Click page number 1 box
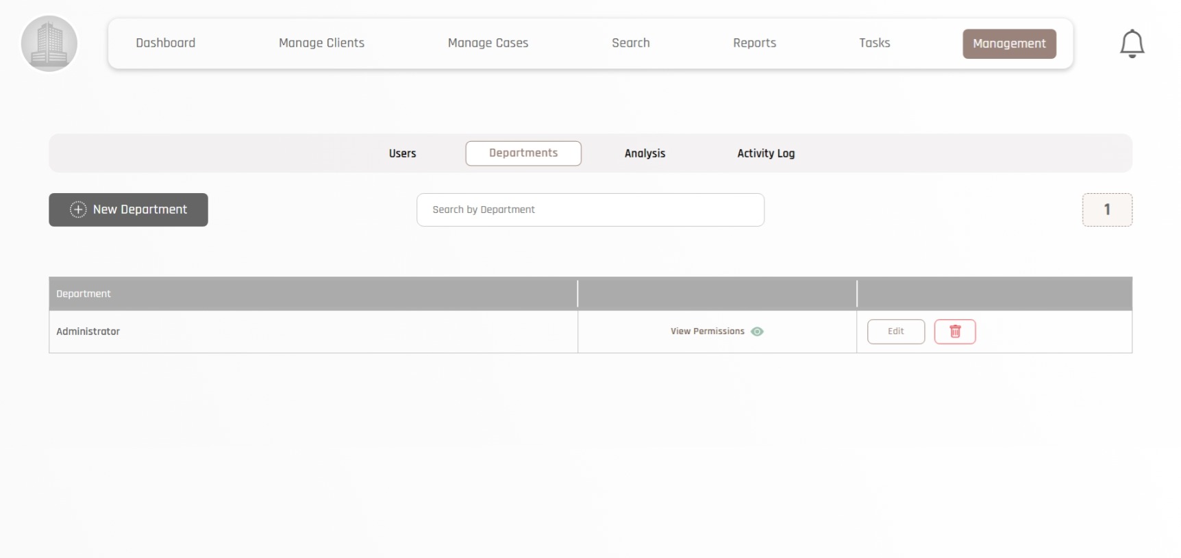1181x558 pixels. 1106,210
